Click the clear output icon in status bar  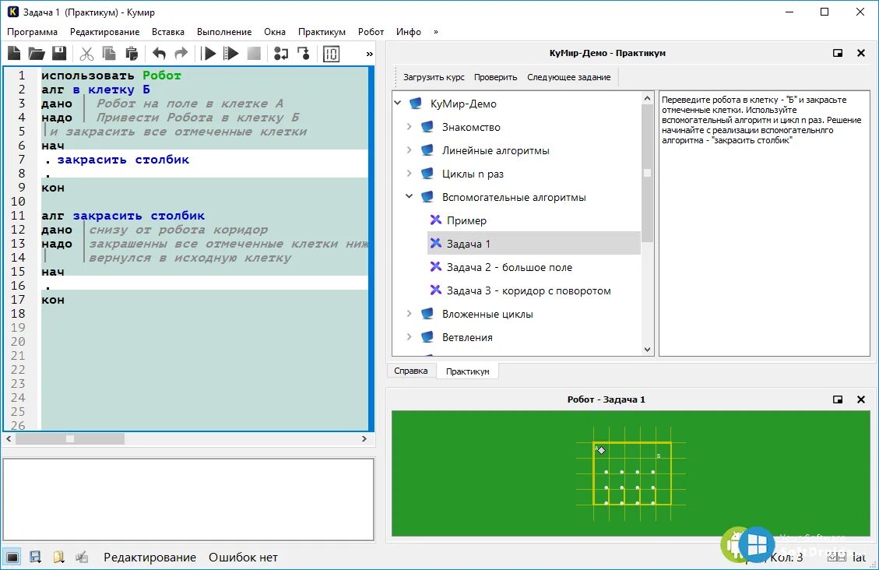pyautogui.click(x=82, y=557)
